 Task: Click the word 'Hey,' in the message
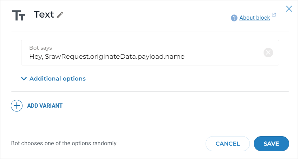click(36, 56)
